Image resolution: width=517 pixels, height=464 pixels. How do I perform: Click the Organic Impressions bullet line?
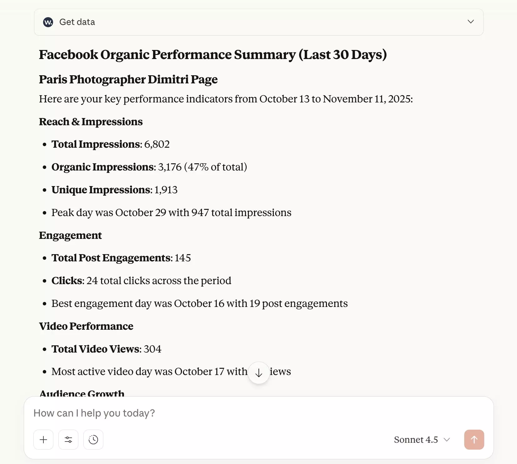pos(149,167)
